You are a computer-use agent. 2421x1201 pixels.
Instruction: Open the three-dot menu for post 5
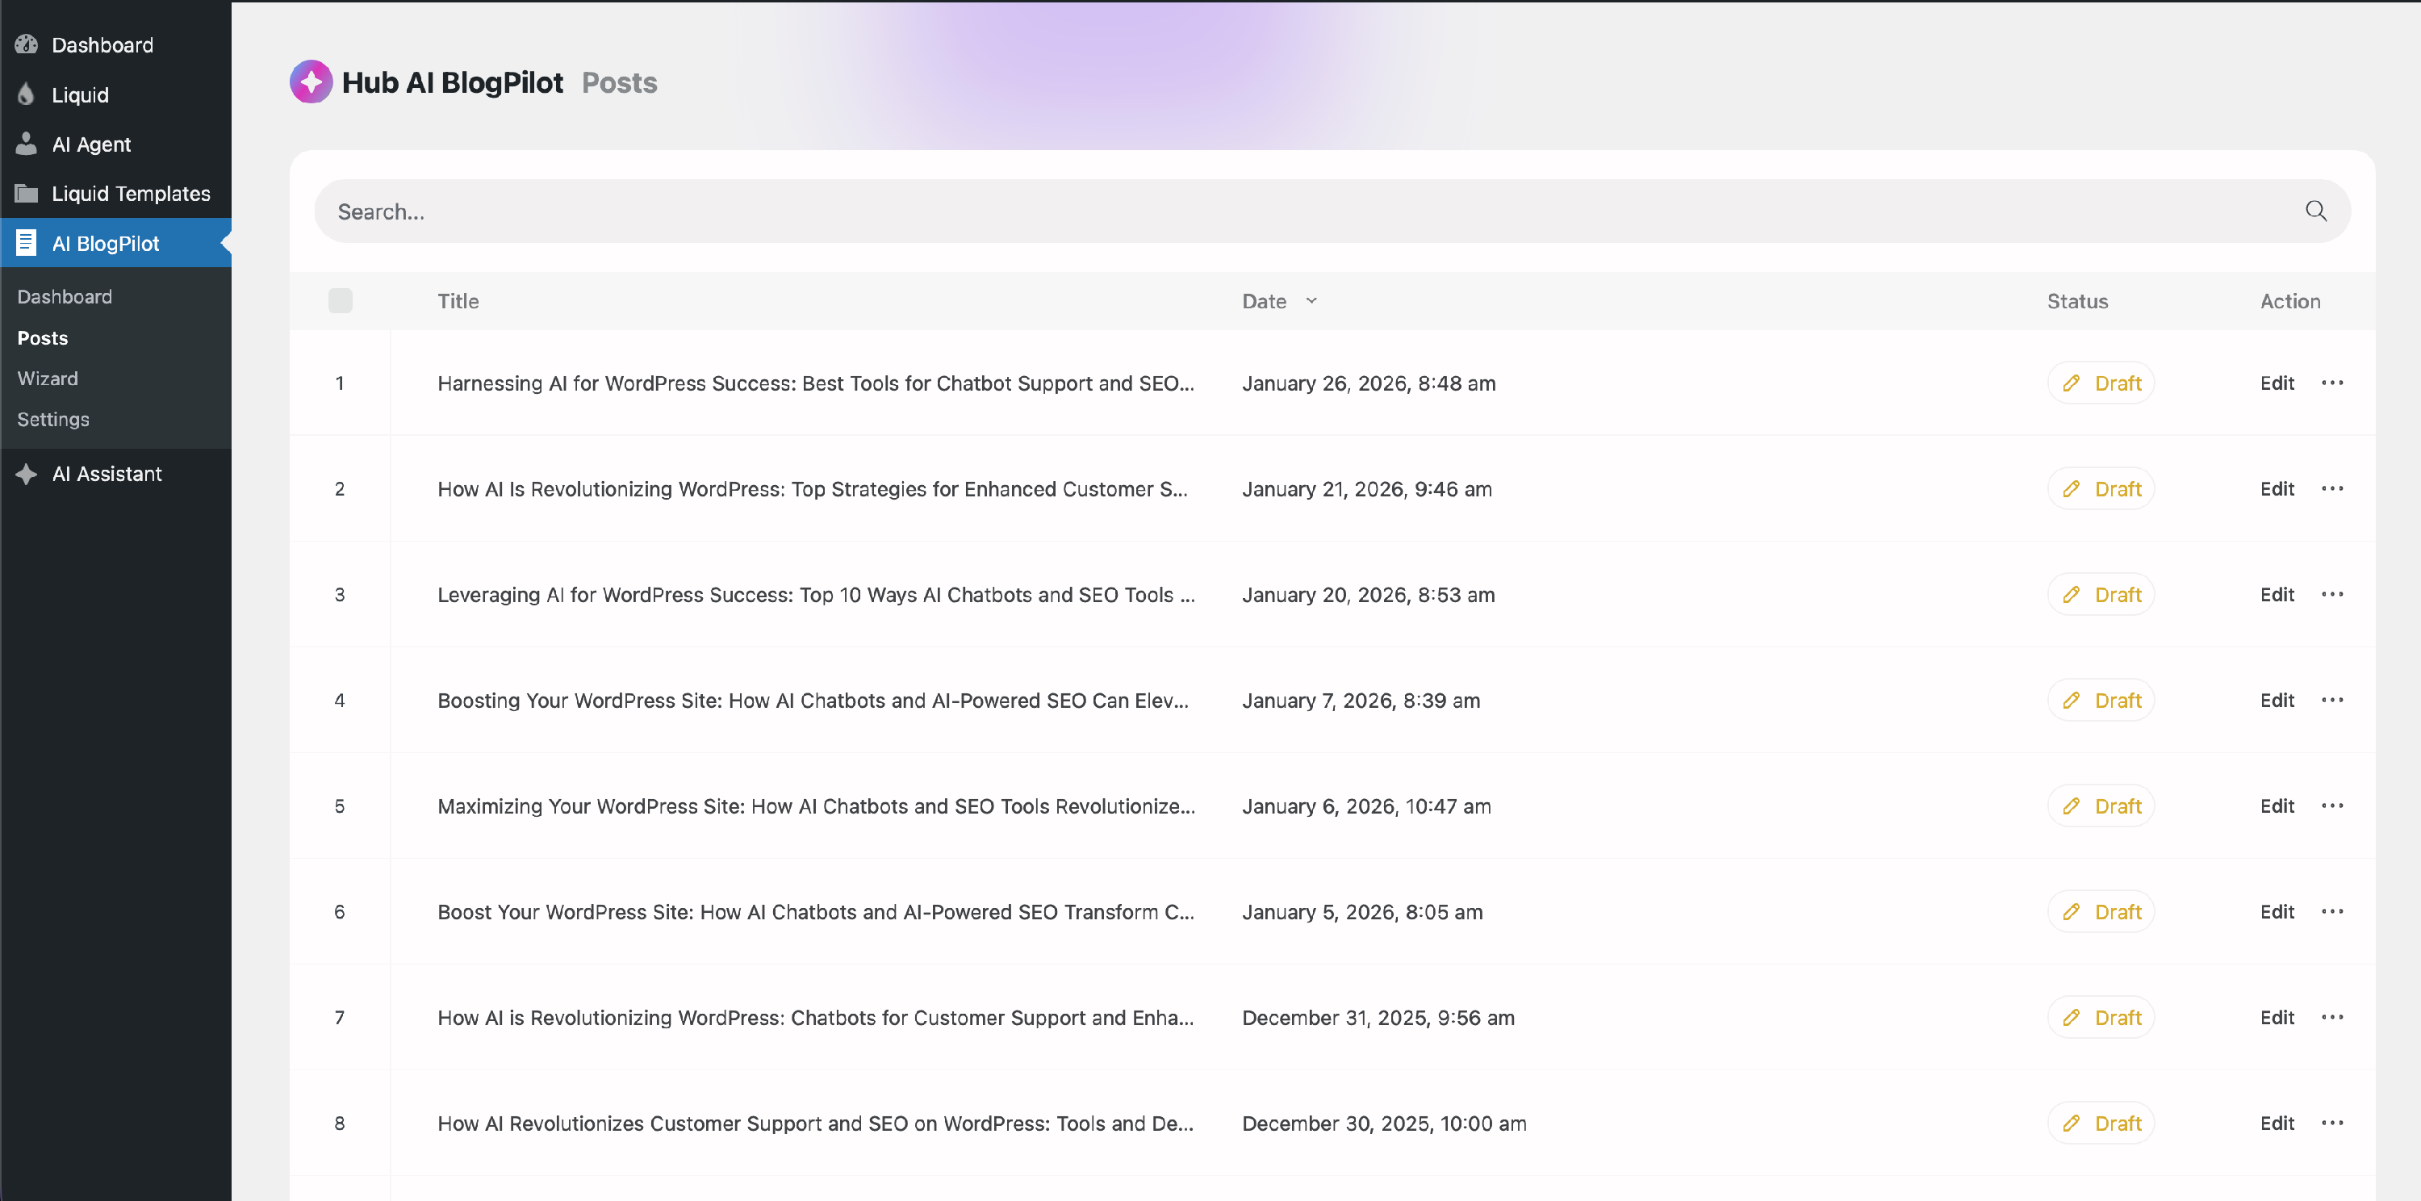(x=2331, y=806)
